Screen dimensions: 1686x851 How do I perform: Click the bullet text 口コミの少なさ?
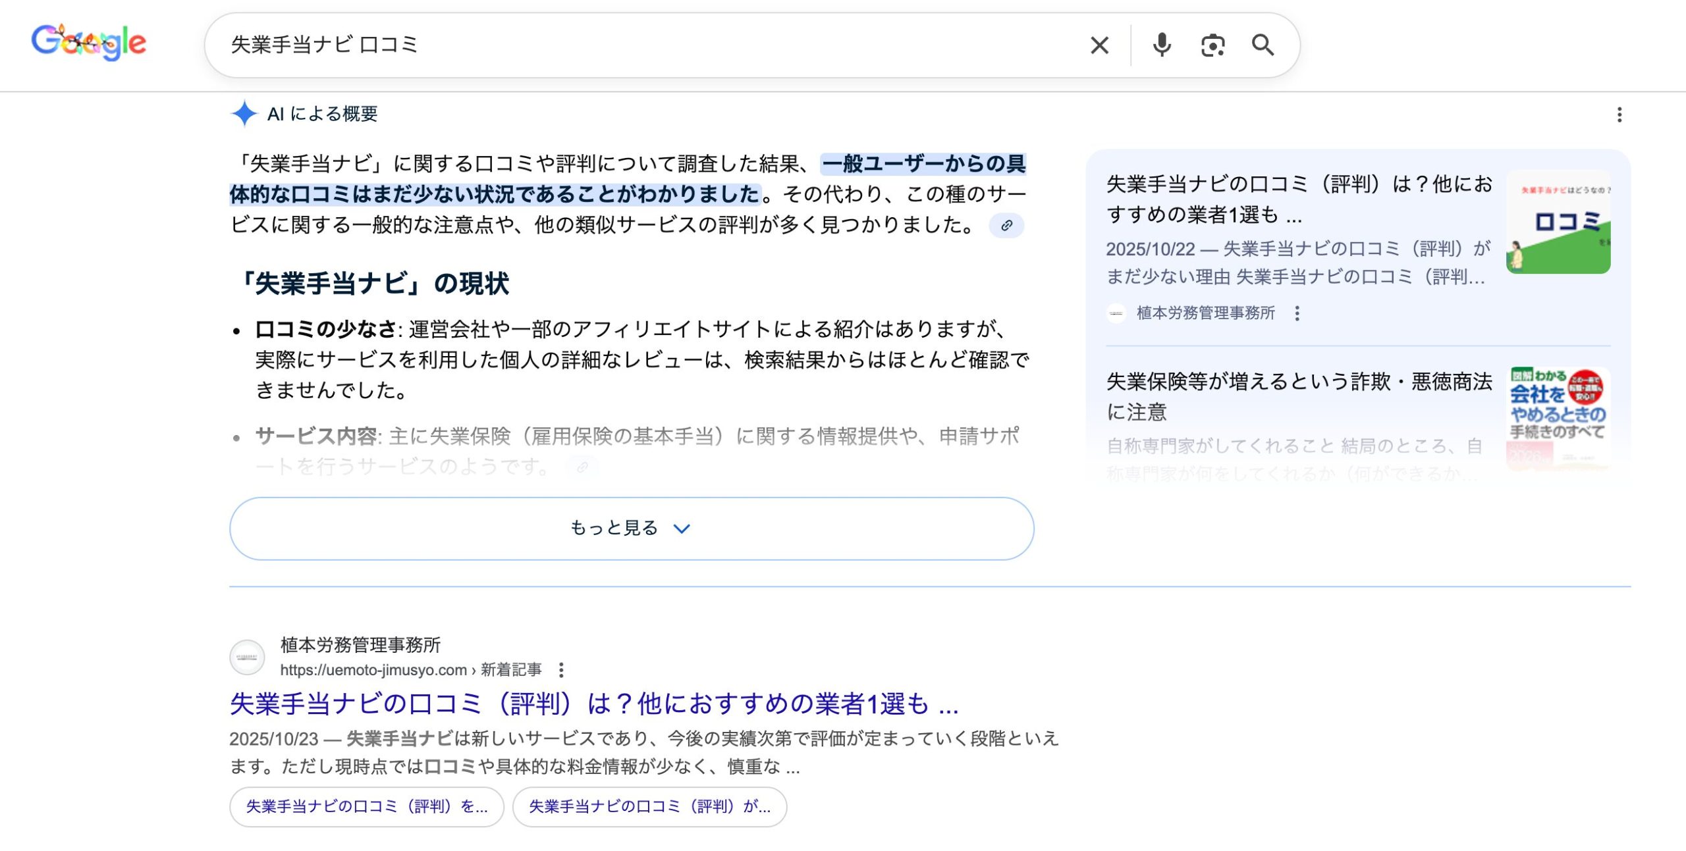click(326, 328)
